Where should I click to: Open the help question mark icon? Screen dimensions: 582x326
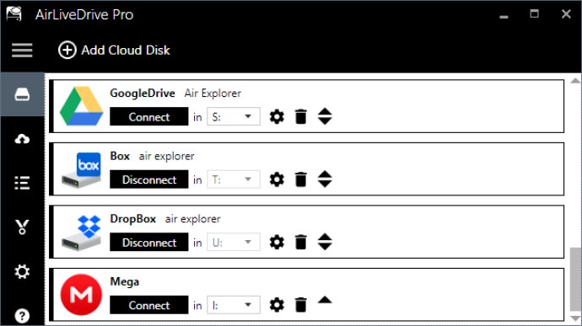point(22,316)
